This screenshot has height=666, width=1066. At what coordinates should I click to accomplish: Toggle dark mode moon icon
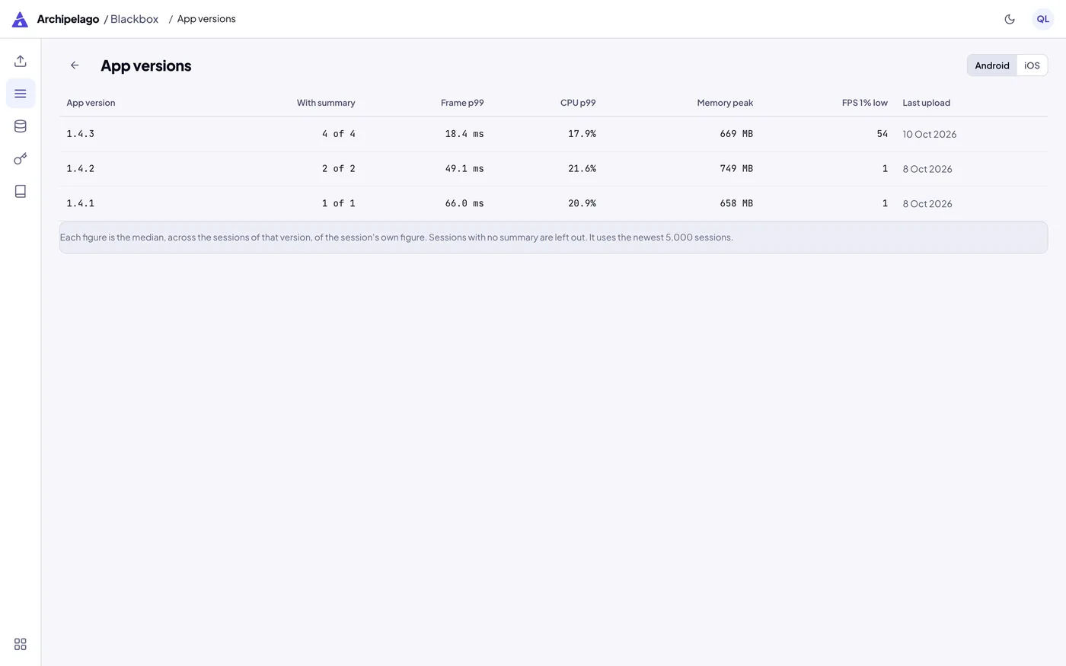pos(1010,19)
